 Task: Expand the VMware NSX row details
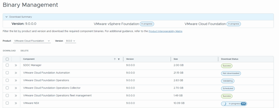click(16, 103)
